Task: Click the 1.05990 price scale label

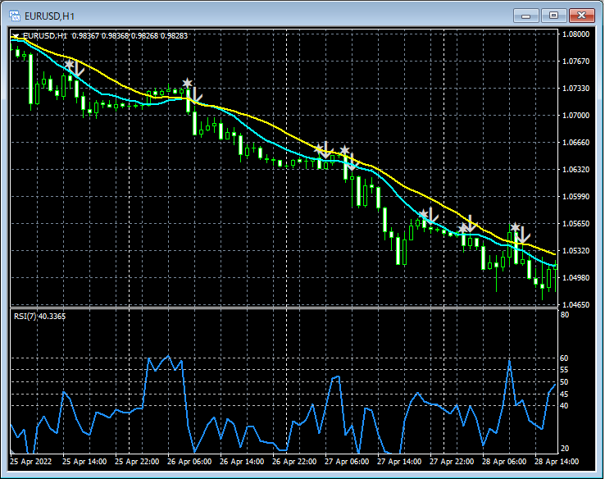Action: pos(576,197)
